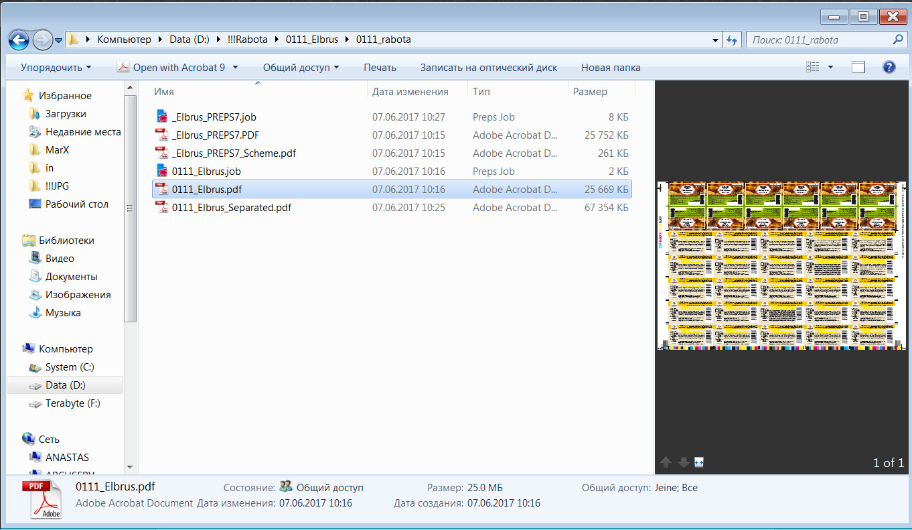Open the 'MarX' favorite folder

click(57, 150)
